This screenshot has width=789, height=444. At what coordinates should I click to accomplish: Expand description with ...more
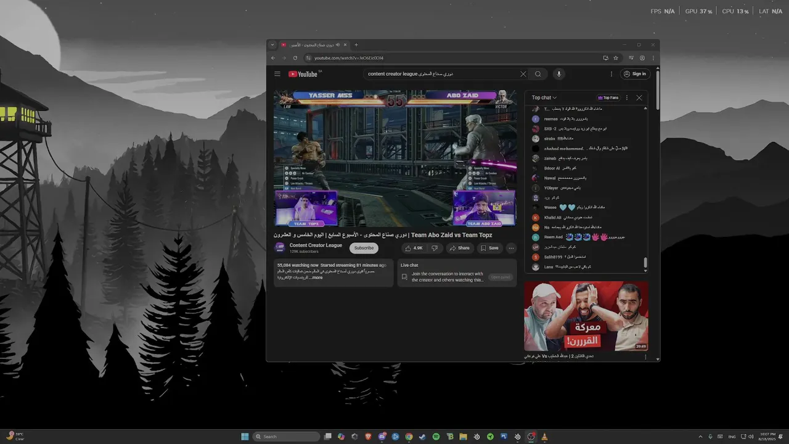point(315,277)
